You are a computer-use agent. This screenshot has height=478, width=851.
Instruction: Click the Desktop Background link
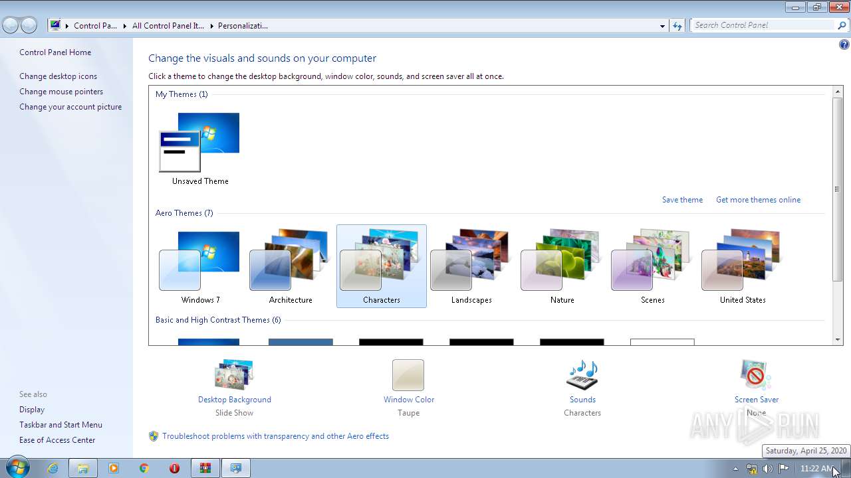point(235,400)
